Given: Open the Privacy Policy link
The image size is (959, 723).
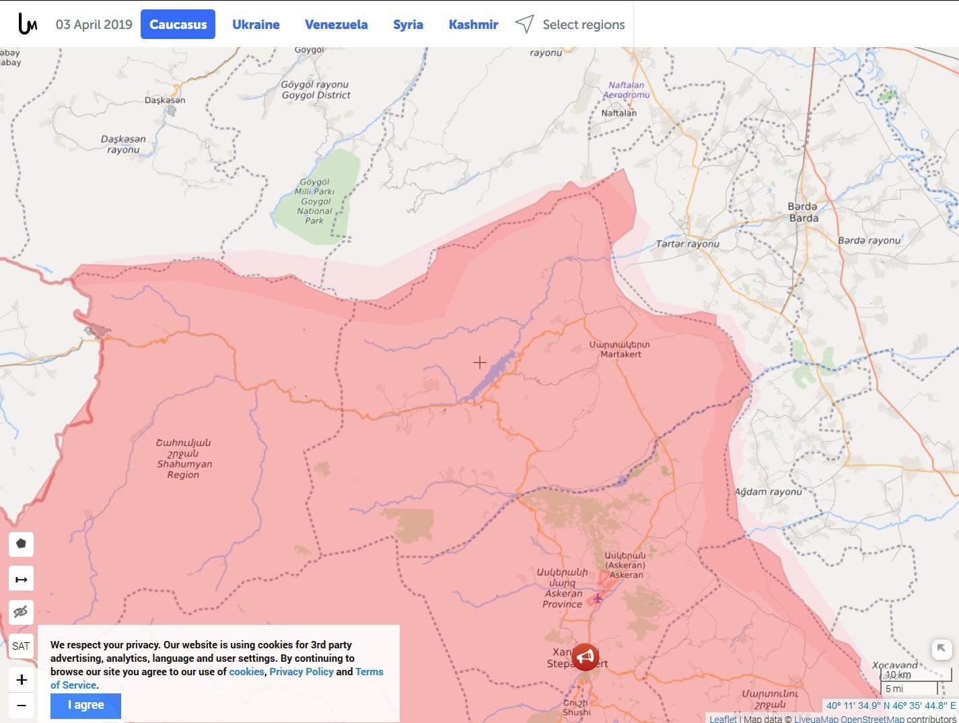Looking at the screenshot, I should [301, 671].
